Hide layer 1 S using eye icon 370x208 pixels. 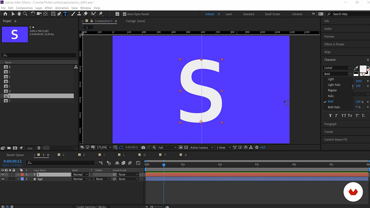[x=3, y=175]
